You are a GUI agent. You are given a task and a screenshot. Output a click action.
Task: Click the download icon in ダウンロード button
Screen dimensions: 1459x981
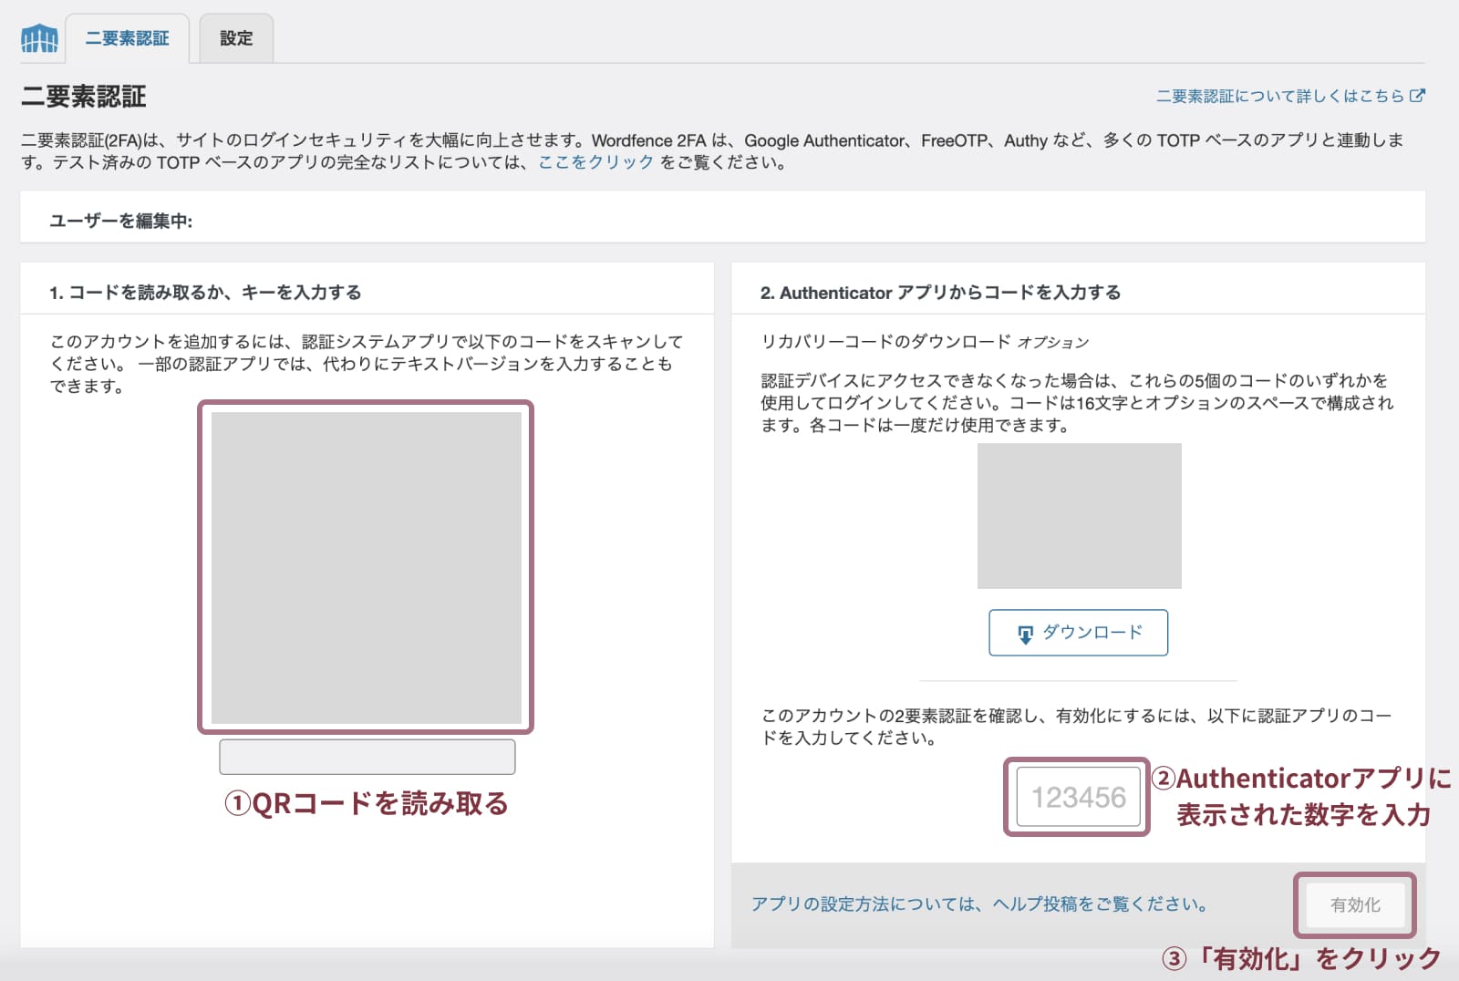point(1026,635)
